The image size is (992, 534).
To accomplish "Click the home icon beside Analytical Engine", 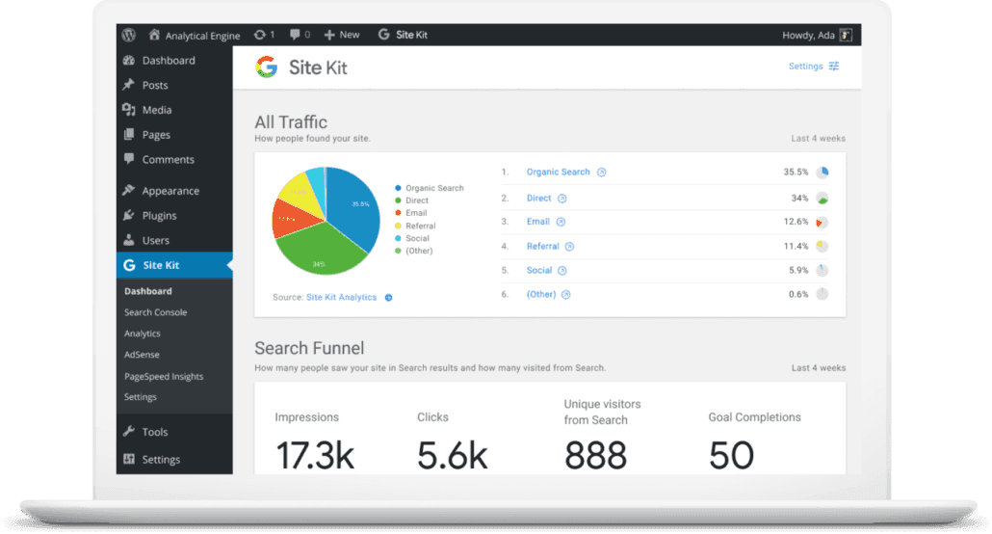I will [154, 35].
